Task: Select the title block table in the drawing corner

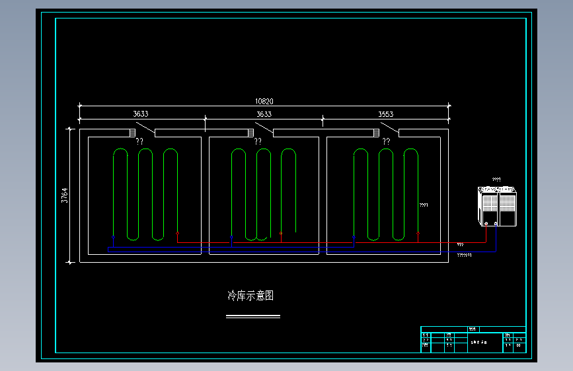Action: [x=473, y=339]
